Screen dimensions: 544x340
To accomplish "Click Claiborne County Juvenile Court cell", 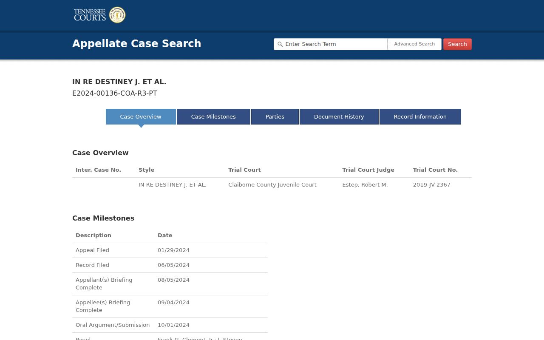I will click(272, 185).
